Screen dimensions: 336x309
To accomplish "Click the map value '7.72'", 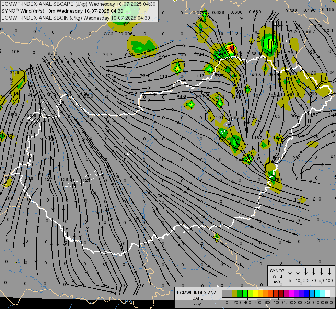I will click(108, 33).
